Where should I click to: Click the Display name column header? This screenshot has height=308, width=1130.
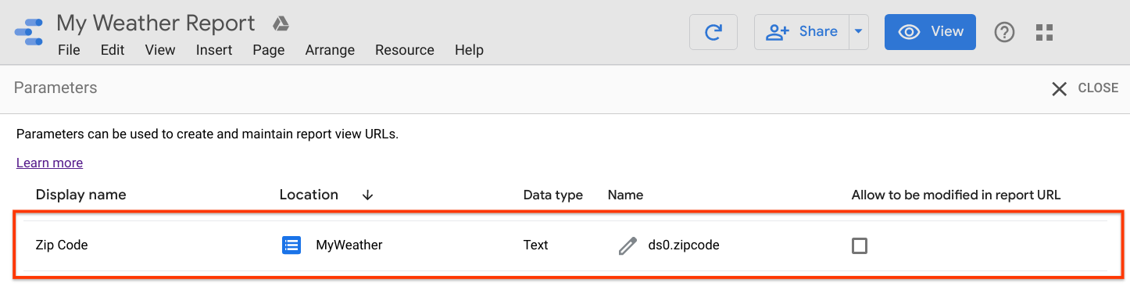pos(80,195)
